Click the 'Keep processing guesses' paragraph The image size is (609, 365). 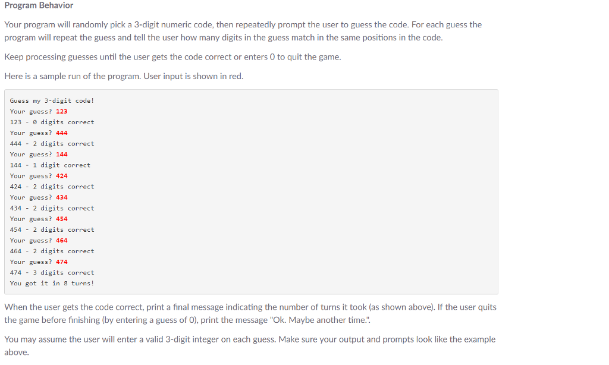pyautogui.click(x=173, y=57)
